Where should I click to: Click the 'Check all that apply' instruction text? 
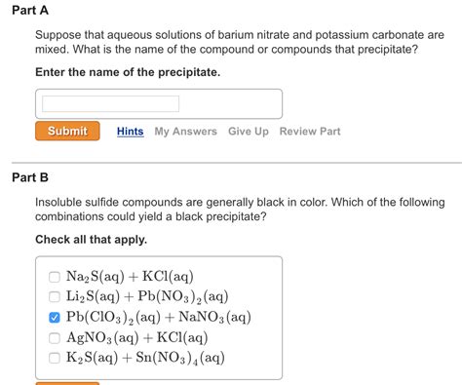[92, 240]
